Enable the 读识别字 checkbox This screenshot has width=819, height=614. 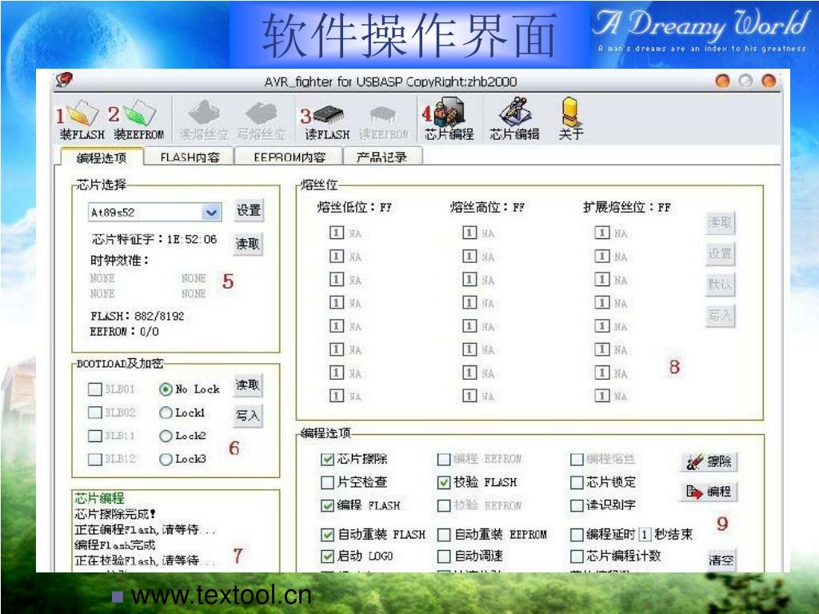(577, 506)
